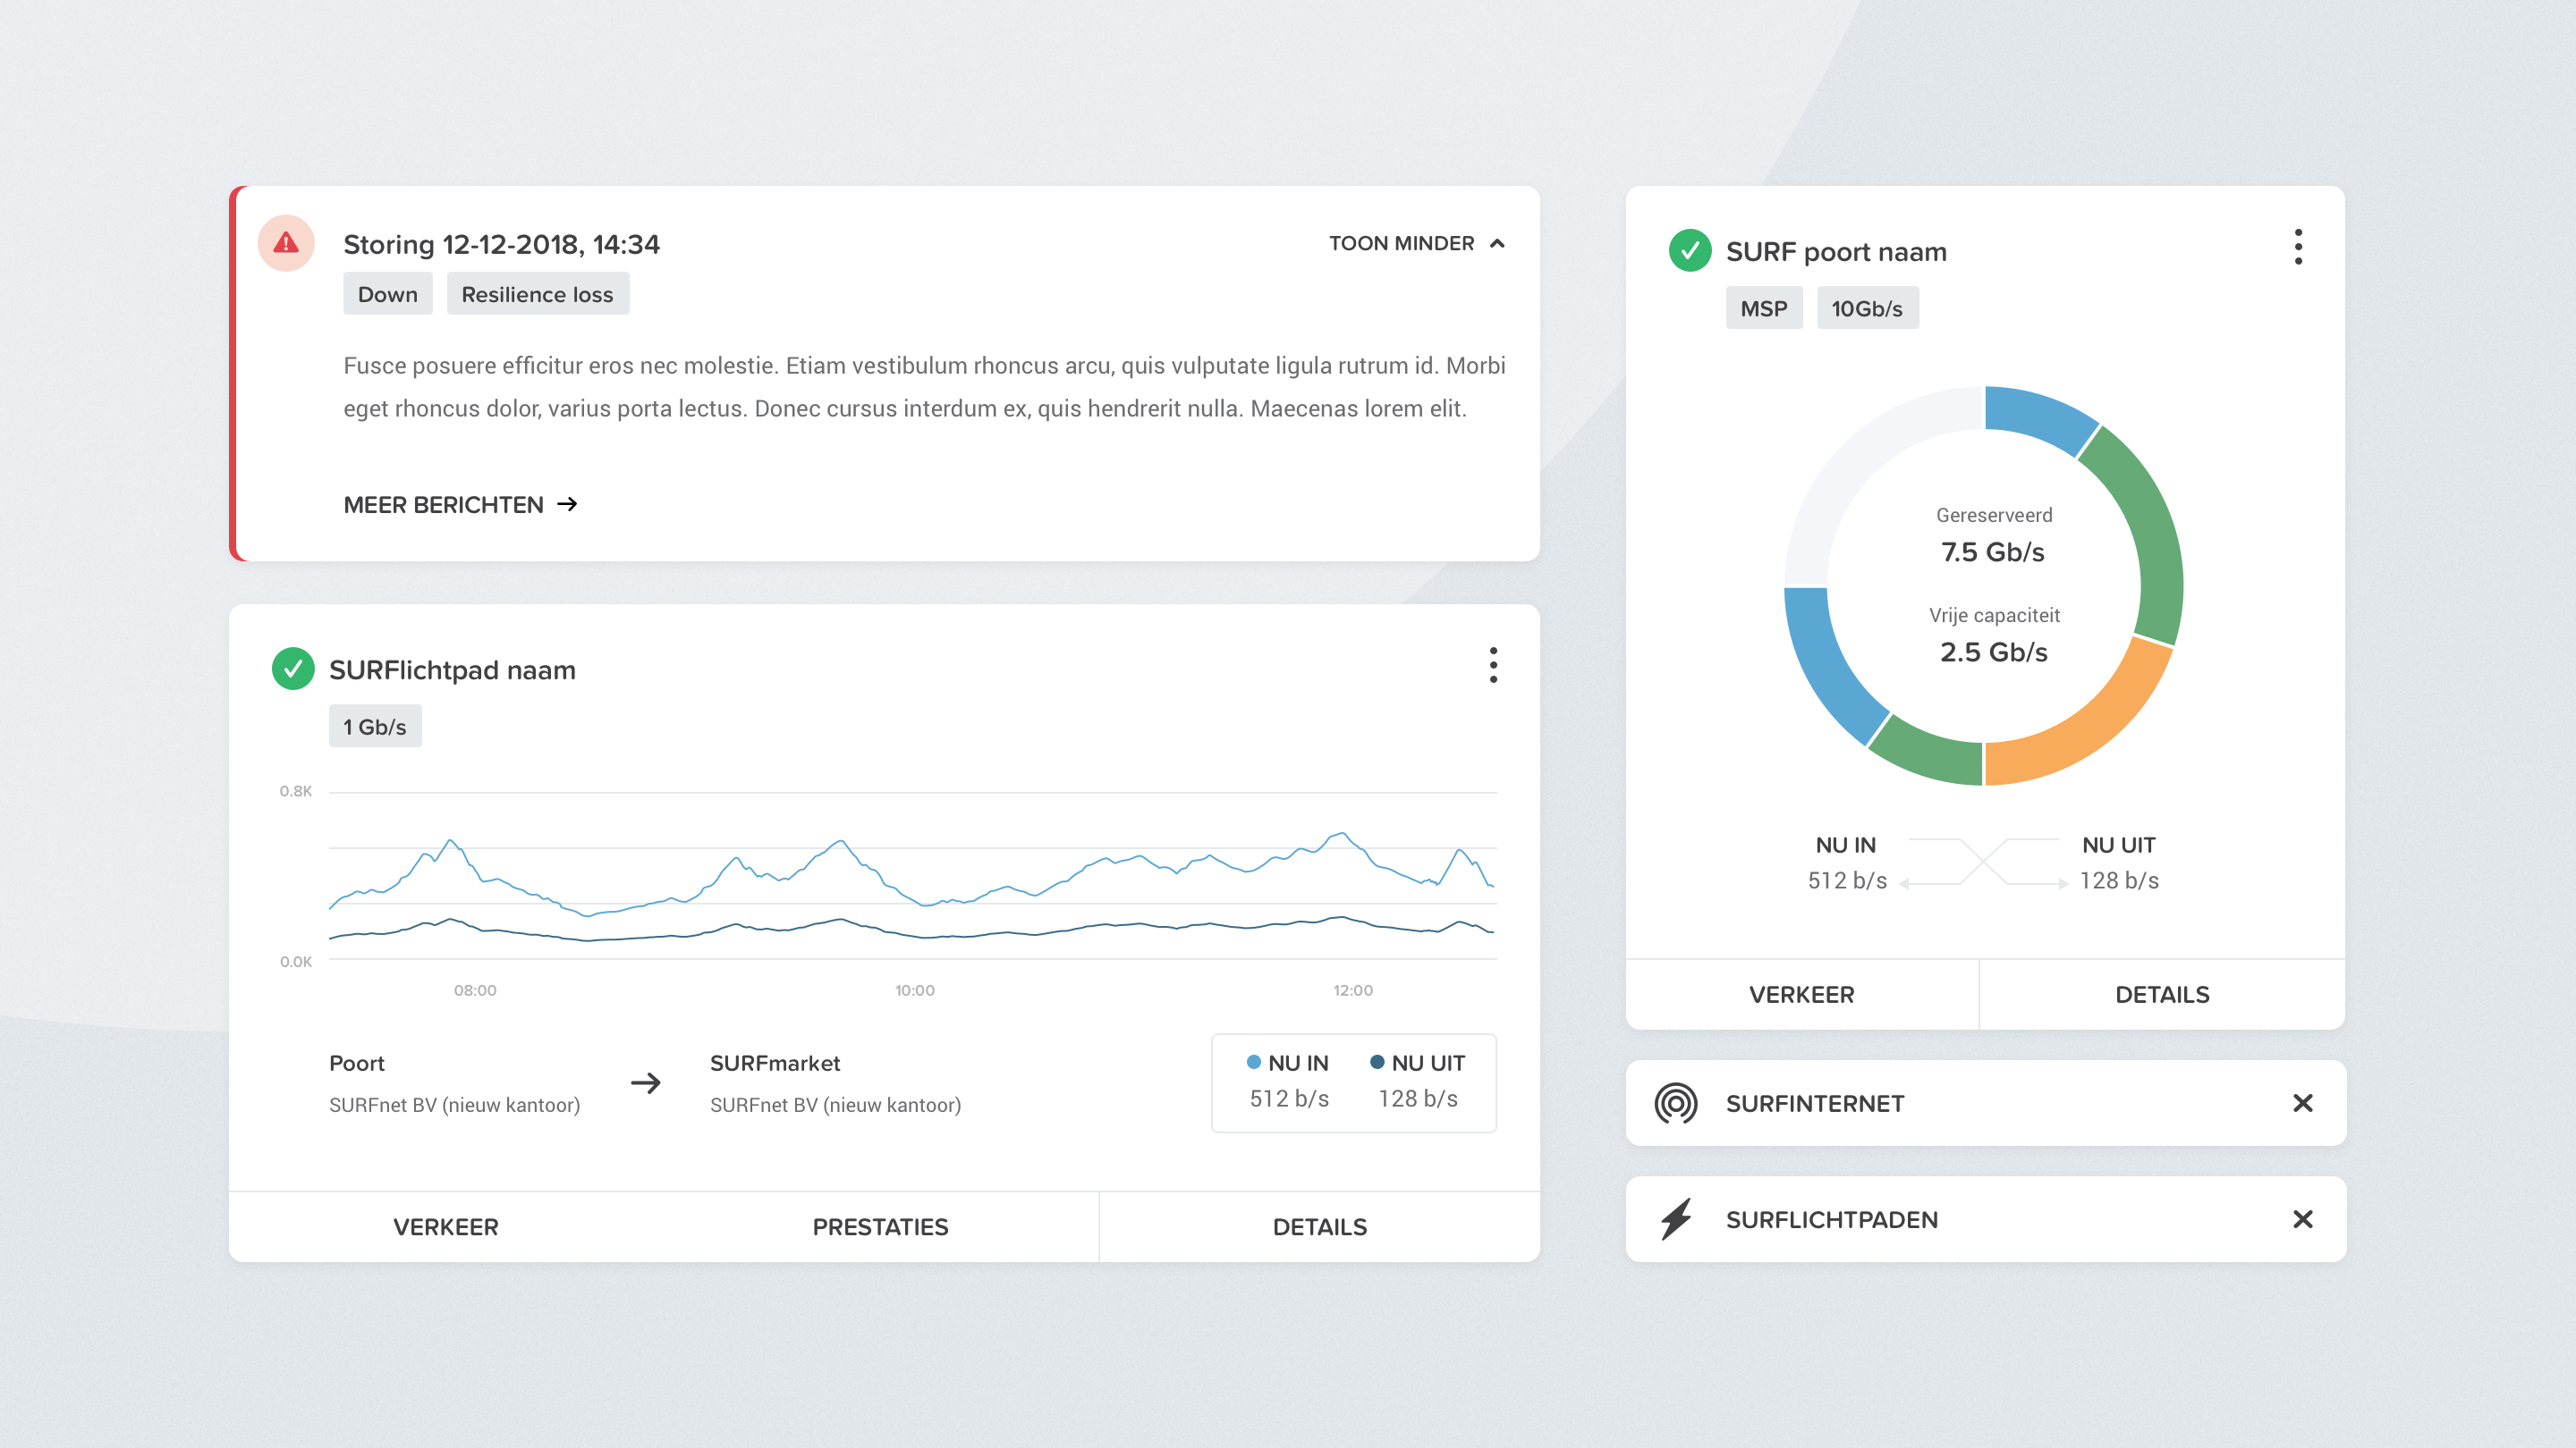
Task: Click the red storing warning icon
Action: pos(286,243)
